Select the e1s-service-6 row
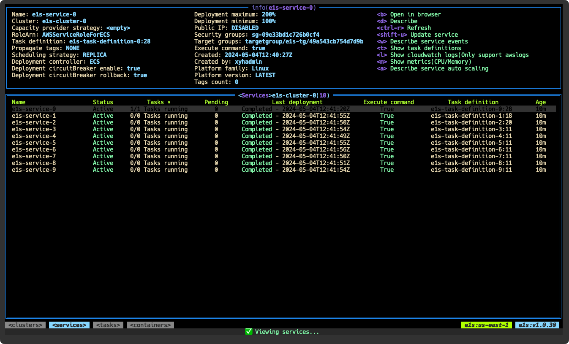The image size is (569, 344). [284, 149]
